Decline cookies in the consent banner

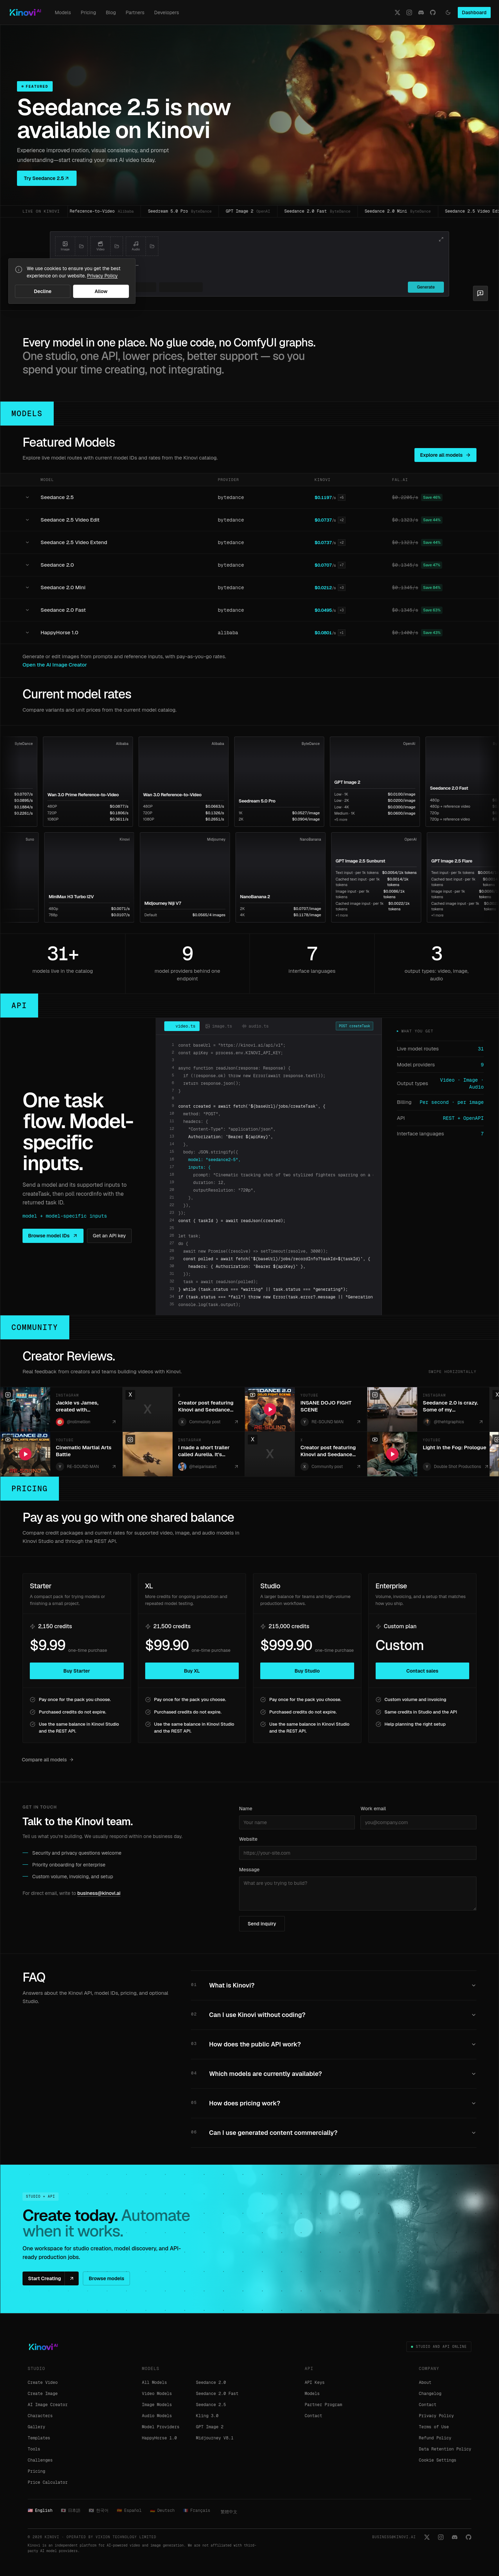click(42, 291)
